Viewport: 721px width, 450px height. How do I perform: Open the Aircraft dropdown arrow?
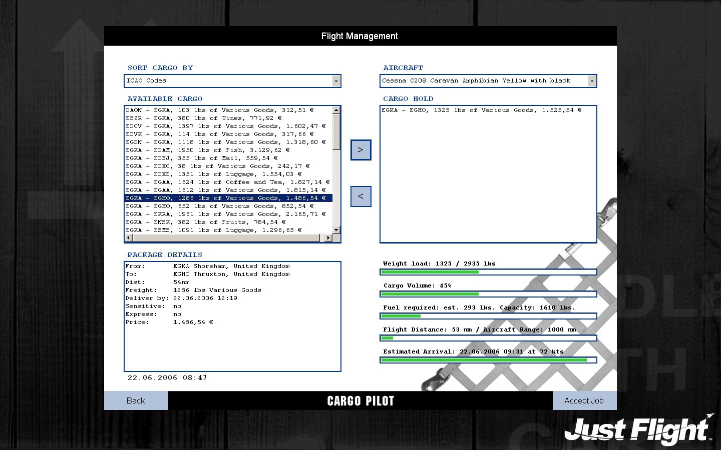click(x=592, y=81)
